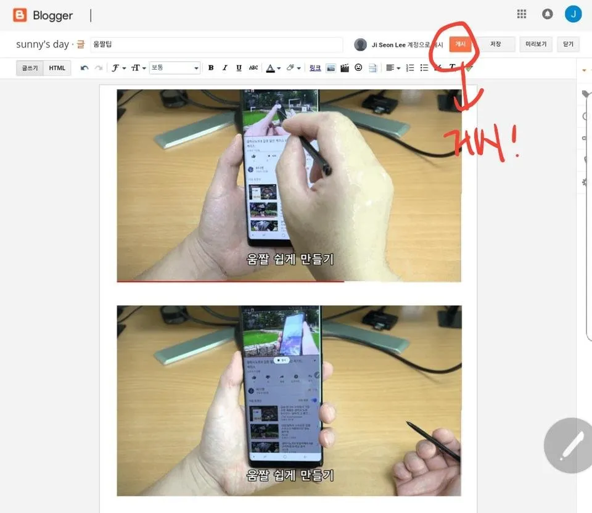The image size is (592, 513).
Task: Click the 저장 save button
Action: pyautogui.click(x=495, y=44)
